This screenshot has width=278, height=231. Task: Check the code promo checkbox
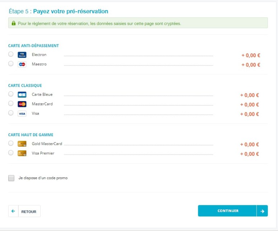[11, 178]
